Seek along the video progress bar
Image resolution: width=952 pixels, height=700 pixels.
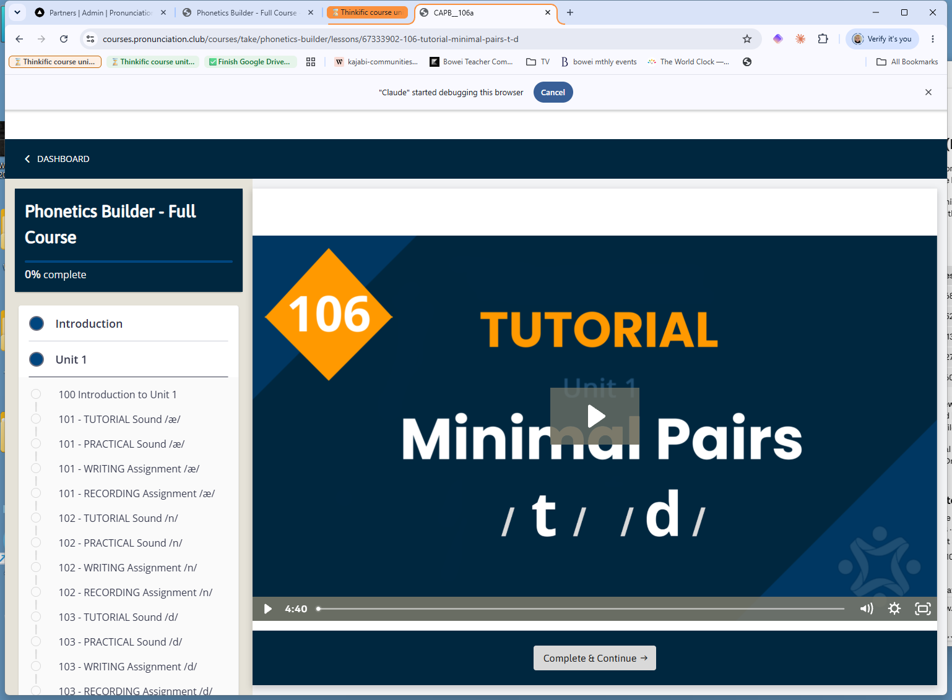click(x=581, y=608)
